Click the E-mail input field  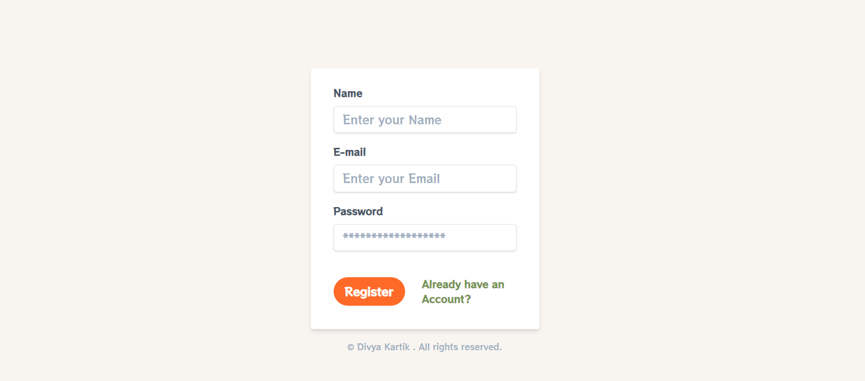point(425,179)
